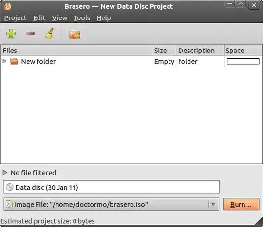Click the Burn... button
This screenshot has height=227, width=263.
click(x=241, y=205)
